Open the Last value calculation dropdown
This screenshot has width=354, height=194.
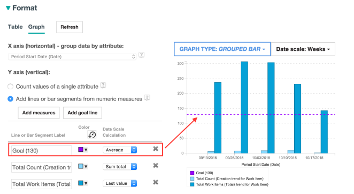[120, 183]
